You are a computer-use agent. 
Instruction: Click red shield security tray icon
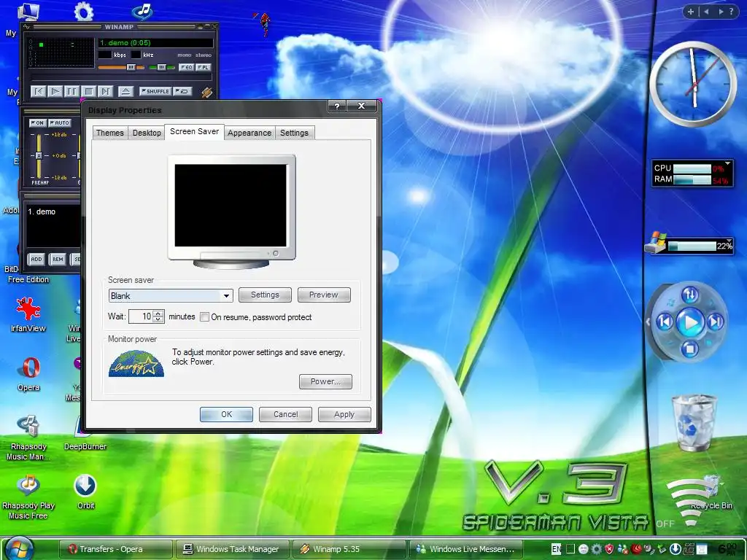[610, 549]
